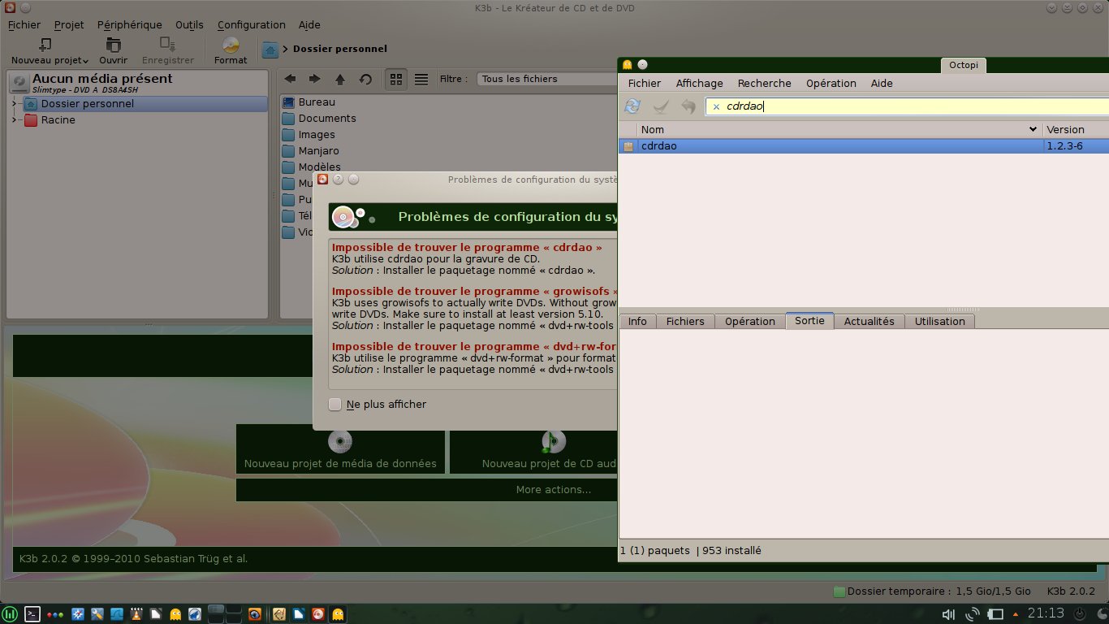Select the Images folder in K3b
Screen dimensions: 1109x624
tap(309, 134)
